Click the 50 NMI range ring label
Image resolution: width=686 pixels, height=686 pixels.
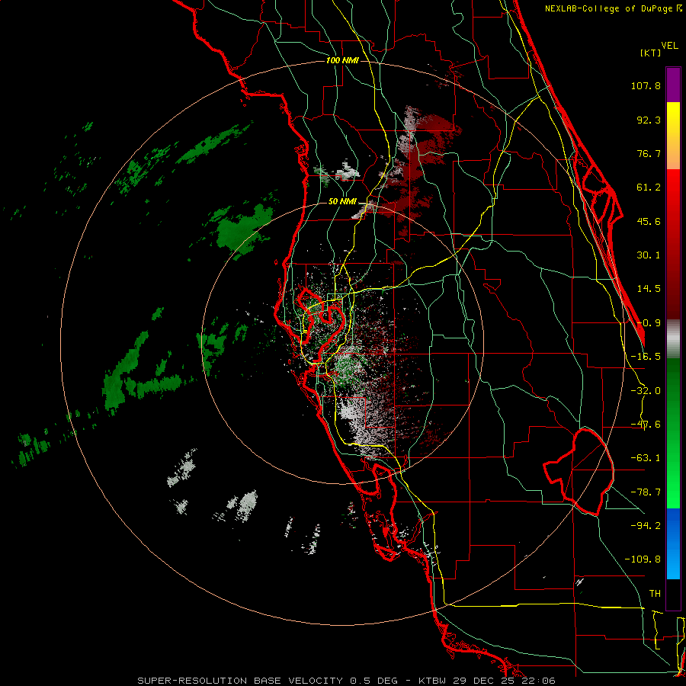pos(342,202)
